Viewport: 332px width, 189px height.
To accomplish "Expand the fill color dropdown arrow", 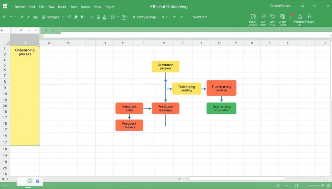I will 127,17.
